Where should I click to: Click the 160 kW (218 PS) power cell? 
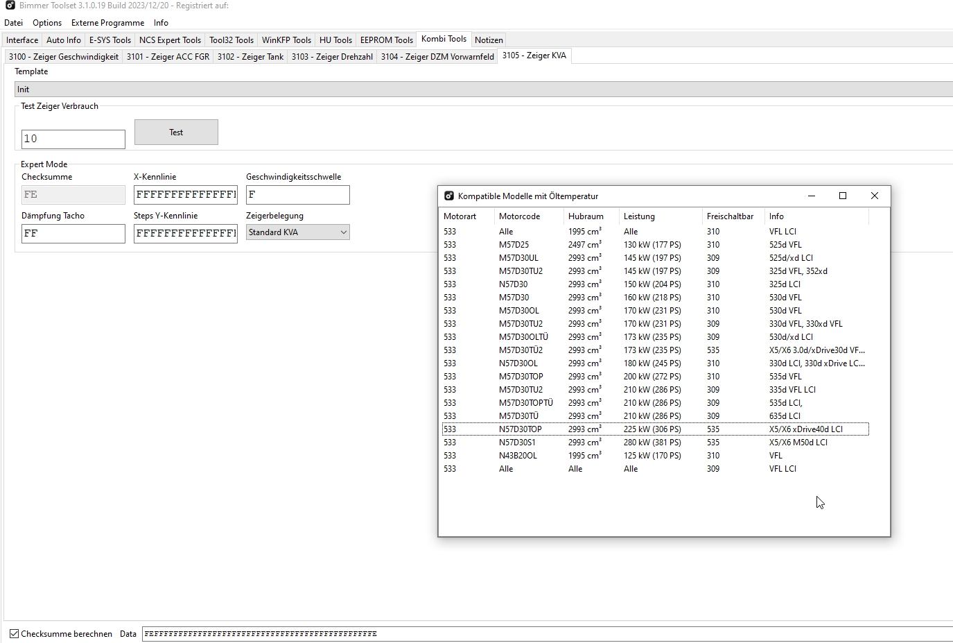[652, 298]
